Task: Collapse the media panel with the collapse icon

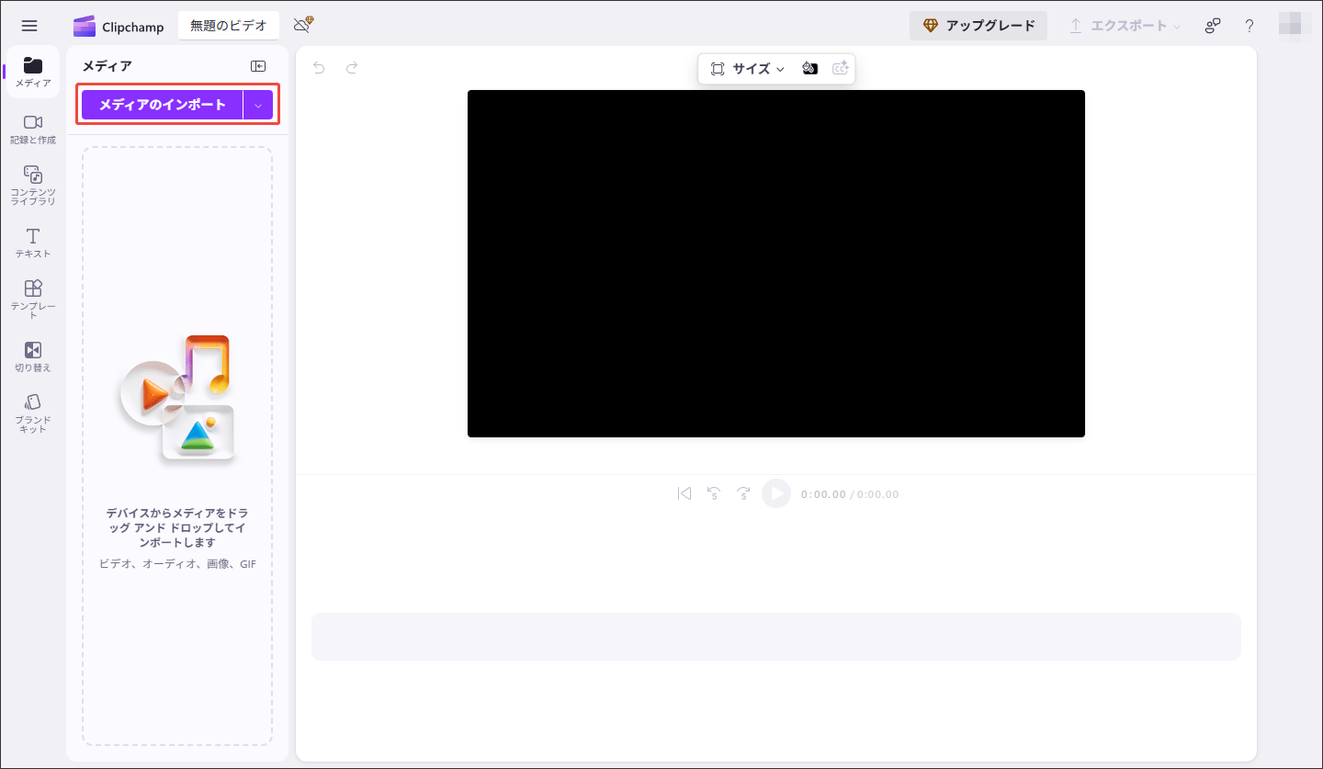Action: (258, 65)
